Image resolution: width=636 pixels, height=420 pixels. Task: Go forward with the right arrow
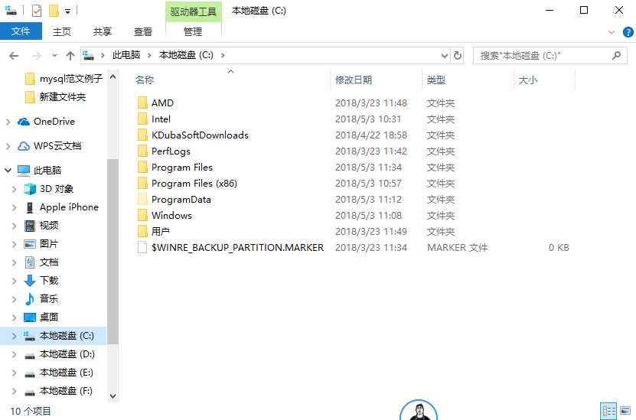coord(37,56)
